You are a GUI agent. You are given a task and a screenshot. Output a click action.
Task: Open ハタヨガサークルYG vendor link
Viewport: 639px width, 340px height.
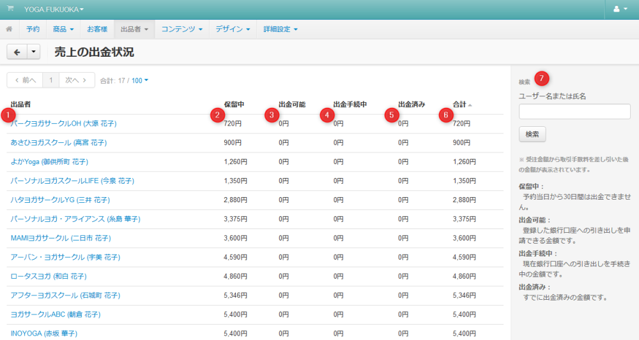coord(60,200)
